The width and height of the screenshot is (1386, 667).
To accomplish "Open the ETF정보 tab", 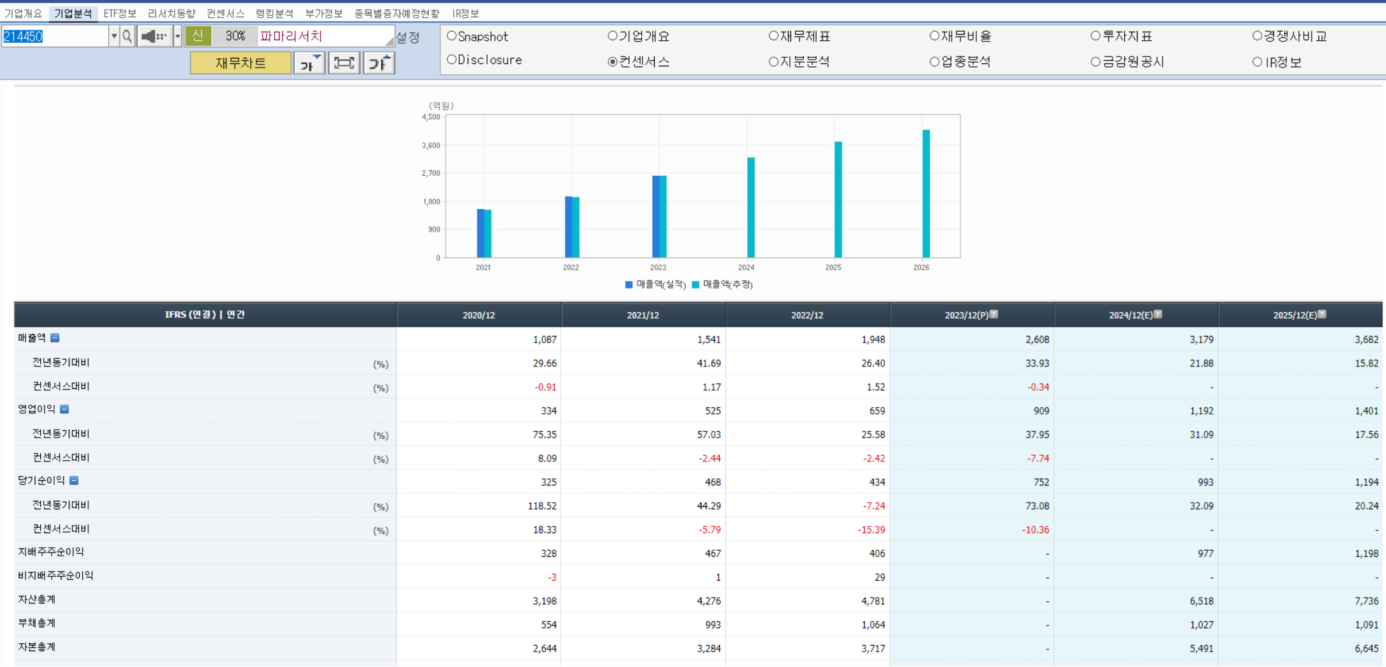I will [120, 13].
